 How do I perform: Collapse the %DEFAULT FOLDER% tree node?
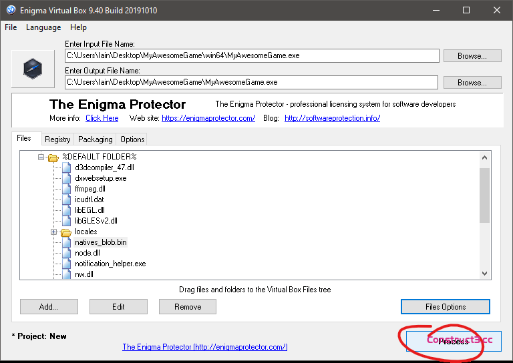click(41, 157)
